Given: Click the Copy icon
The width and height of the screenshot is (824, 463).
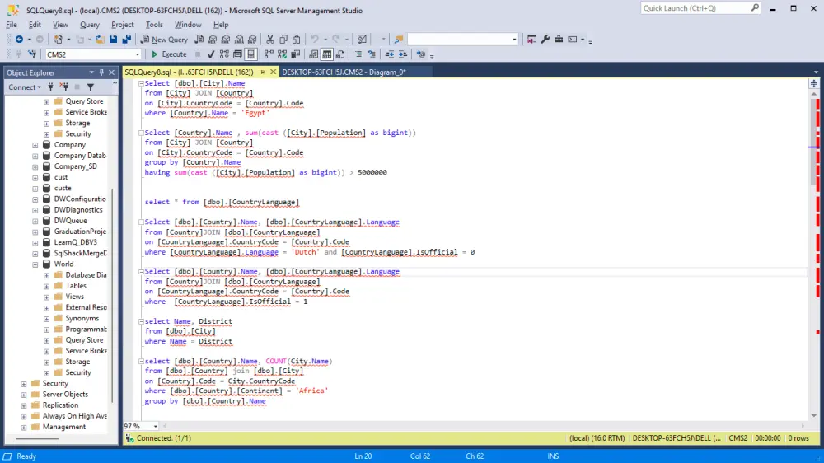Looking at the screenshot, I should point(283,40).
